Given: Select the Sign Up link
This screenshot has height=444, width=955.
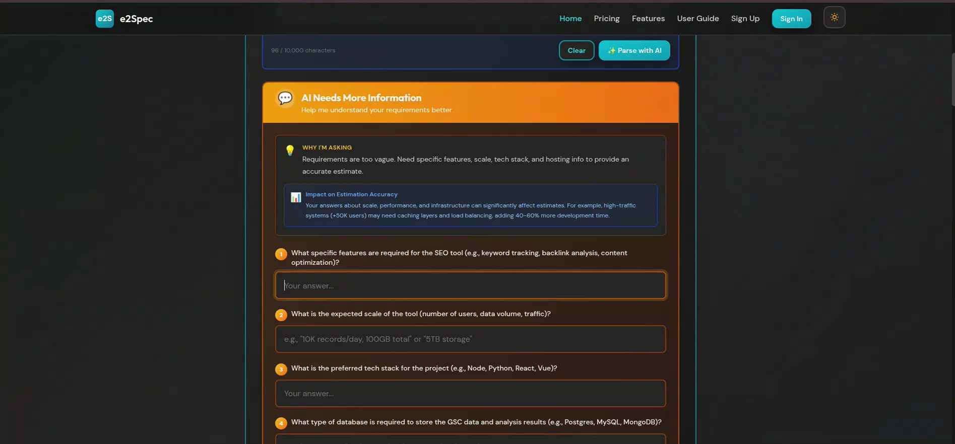Looking at the screenshot, I should click(x=745, y=19).
